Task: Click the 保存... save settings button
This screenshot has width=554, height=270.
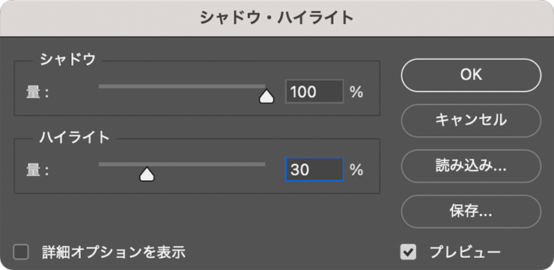Action: 471,212
